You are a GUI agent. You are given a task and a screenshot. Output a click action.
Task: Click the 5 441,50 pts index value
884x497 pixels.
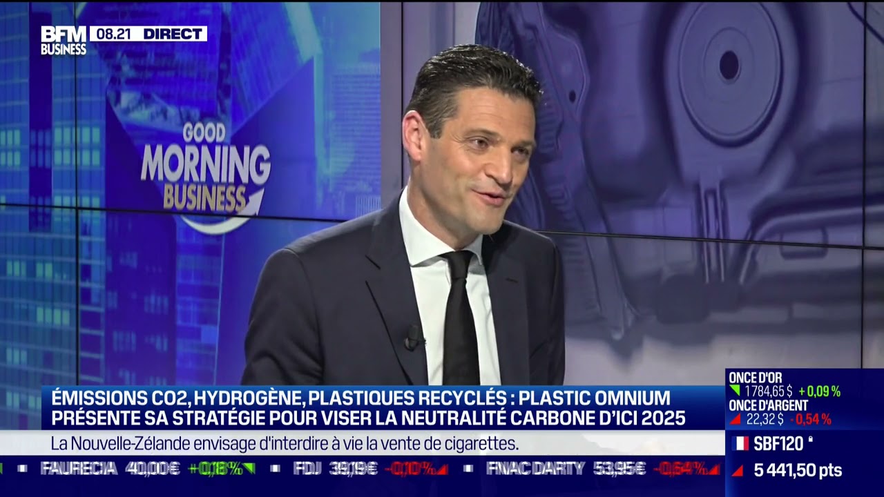798,471
